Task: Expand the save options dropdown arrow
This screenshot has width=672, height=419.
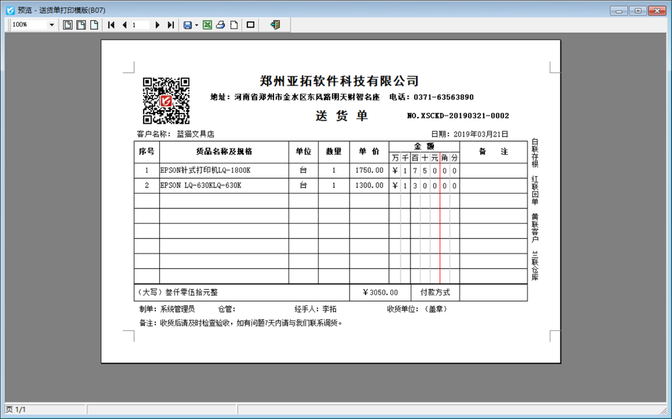Action: tap(196, 25)
